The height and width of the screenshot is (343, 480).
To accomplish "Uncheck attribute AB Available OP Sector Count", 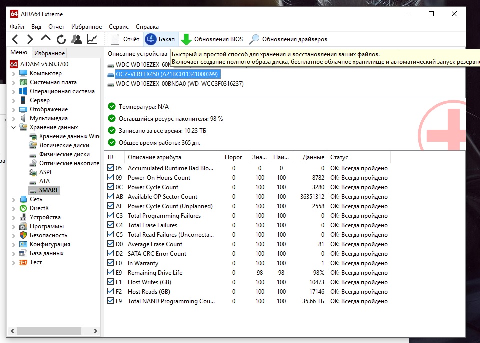I will click(111, 196).
